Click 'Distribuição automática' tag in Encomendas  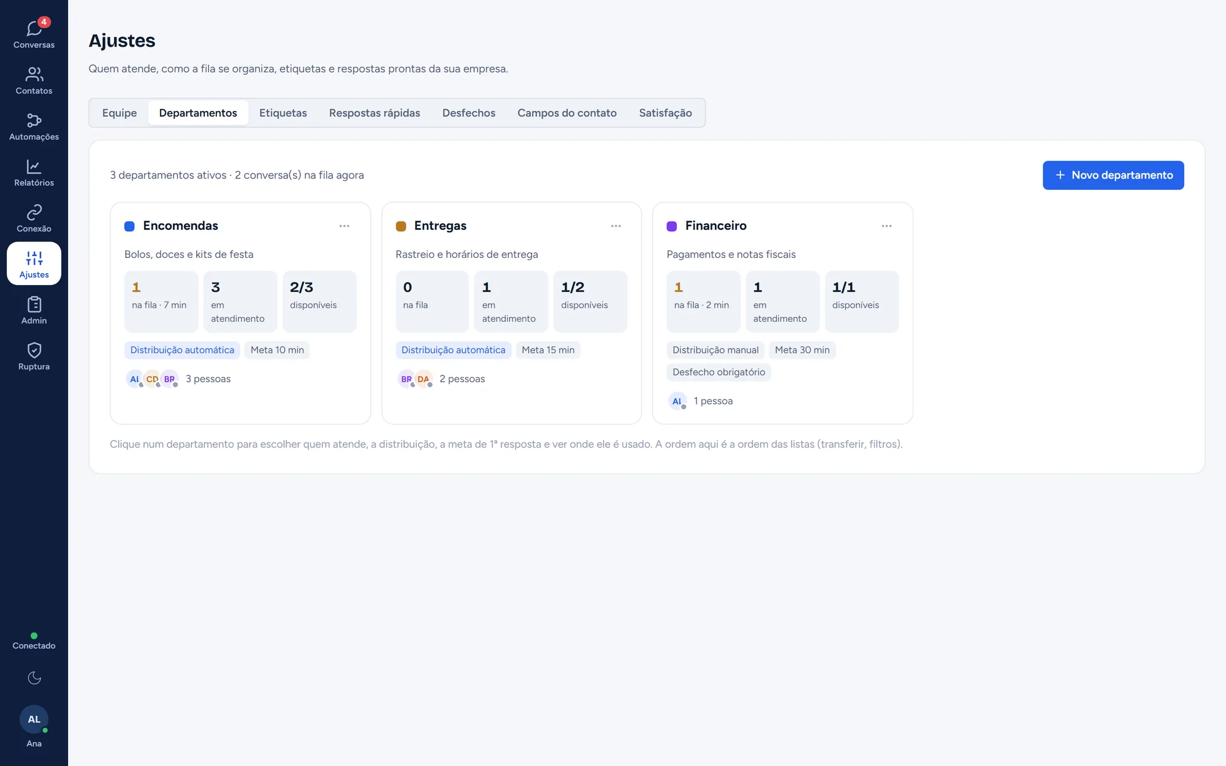(182, 350)
